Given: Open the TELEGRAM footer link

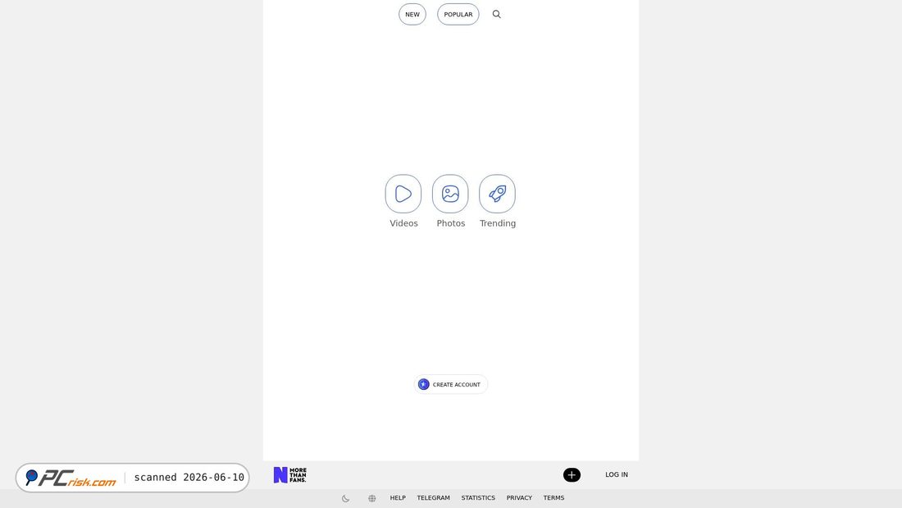Looking at the screenshot, I should [x=434, y=497].
